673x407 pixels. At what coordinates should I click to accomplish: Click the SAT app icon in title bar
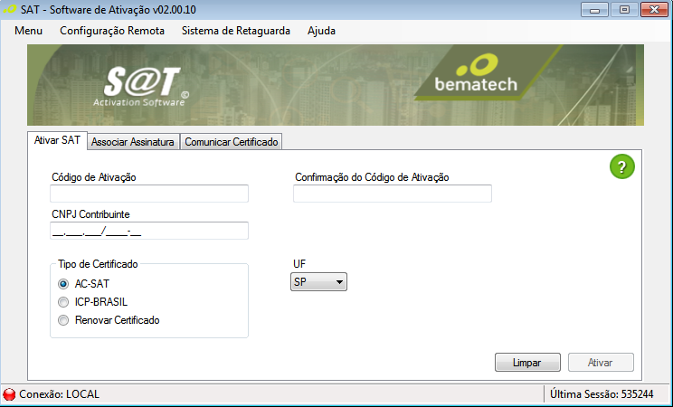(x=10, y=9)
